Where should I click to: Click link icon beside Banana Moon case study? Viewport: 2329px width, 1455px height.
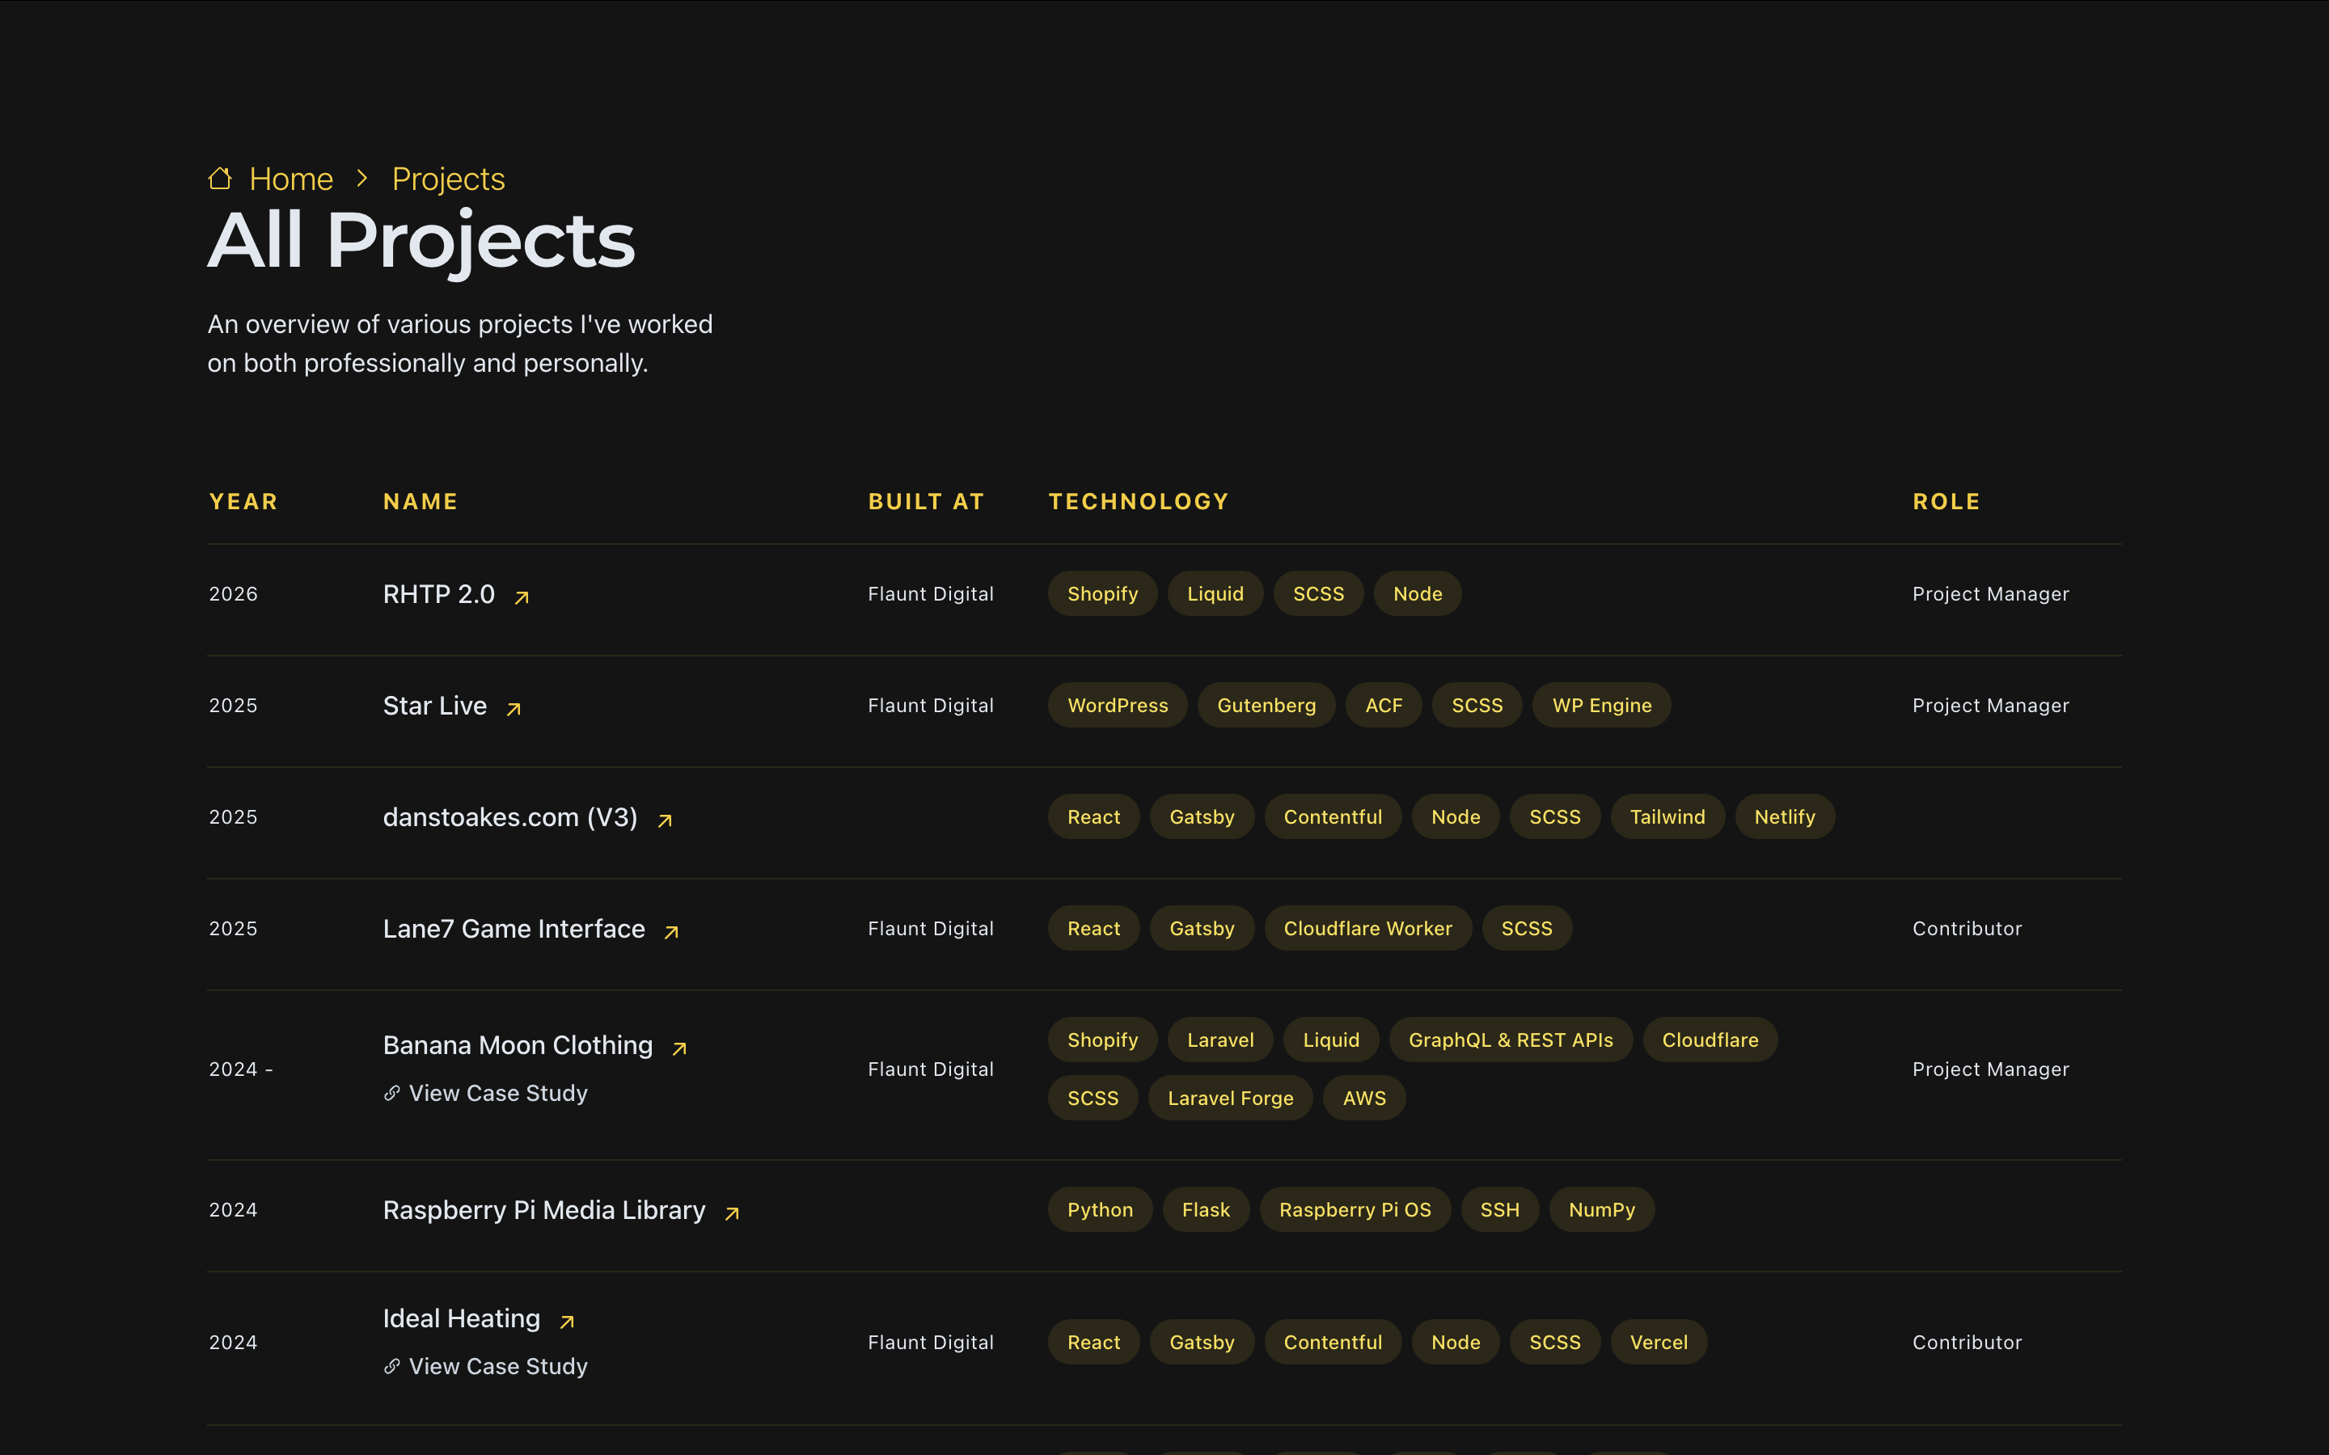pyautogui.click(x=391, y=1093)
